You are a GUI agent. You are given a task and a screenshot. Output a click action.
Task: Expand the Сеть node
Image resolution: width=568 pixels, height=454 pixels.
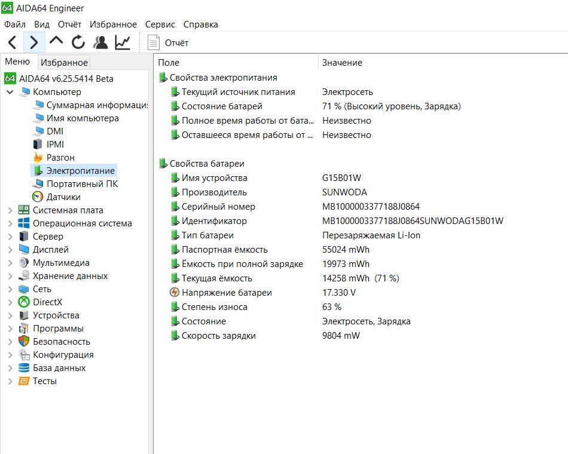tap(10, 289)
